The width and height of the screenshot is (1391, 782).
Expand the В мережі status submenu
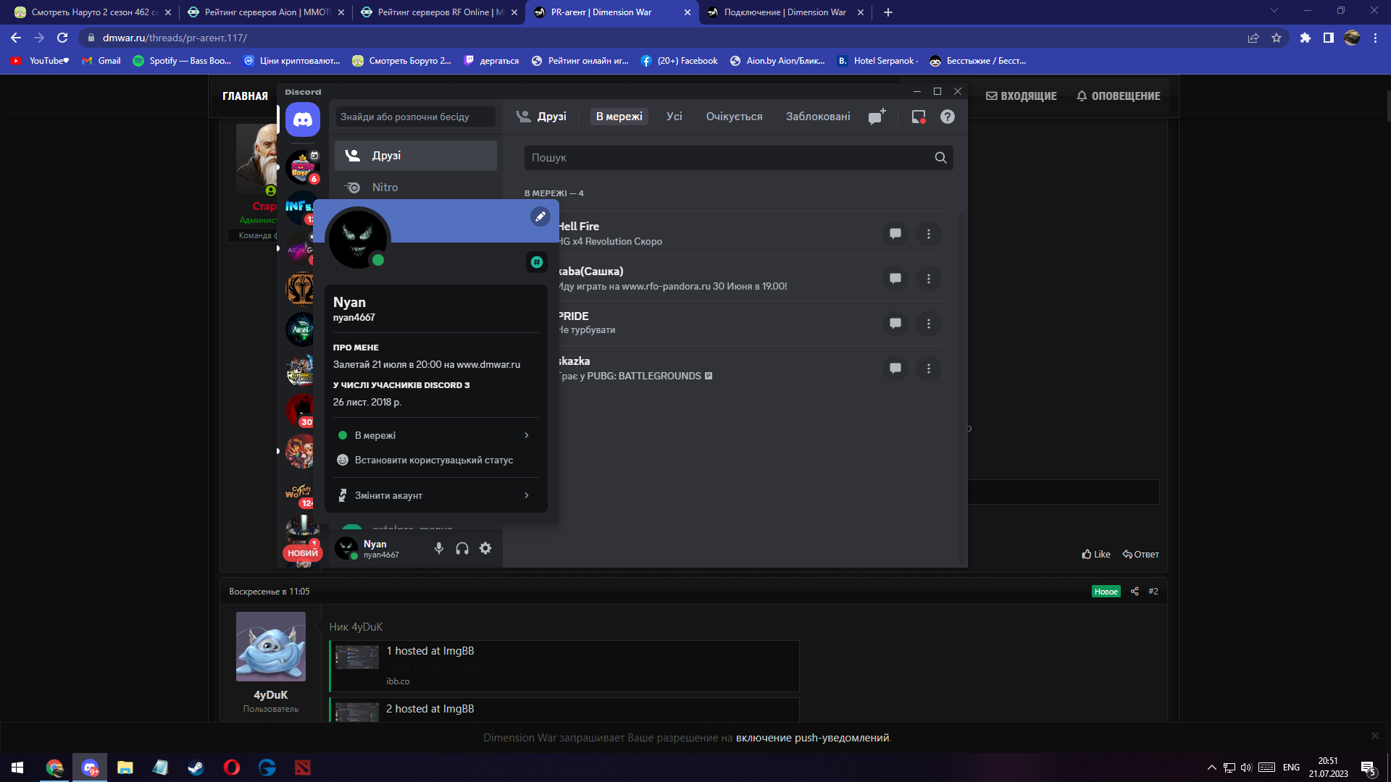(435, 435)
